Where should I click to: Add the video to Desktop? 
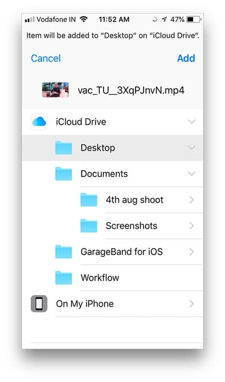click(186, 58)
